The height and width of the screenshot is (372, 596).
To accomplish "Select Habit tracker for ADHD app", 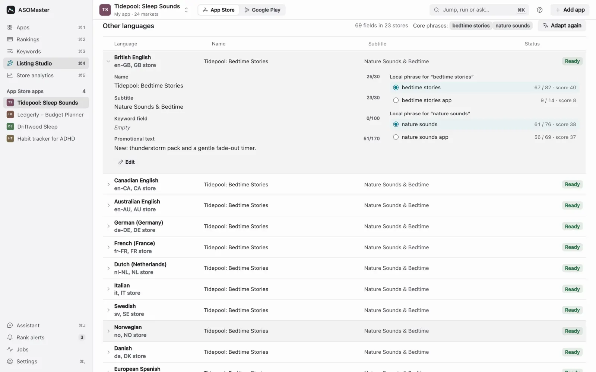I will point(46,139).
